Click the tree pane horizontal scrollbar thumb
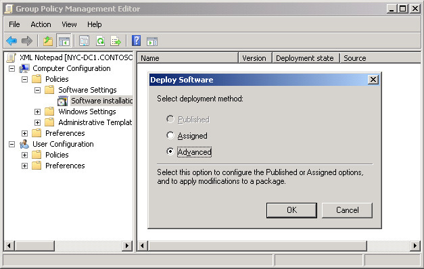Viewport: 424px width, 269px height. [34, 246]
